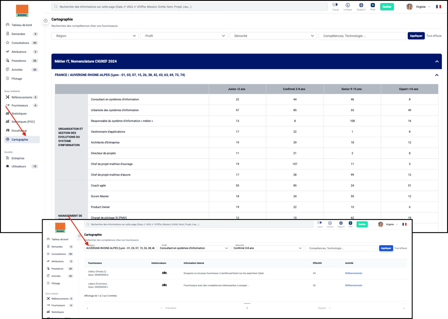Click the Référencements link for Celtics
Screen dimensions: 448x319
[353, 273]
